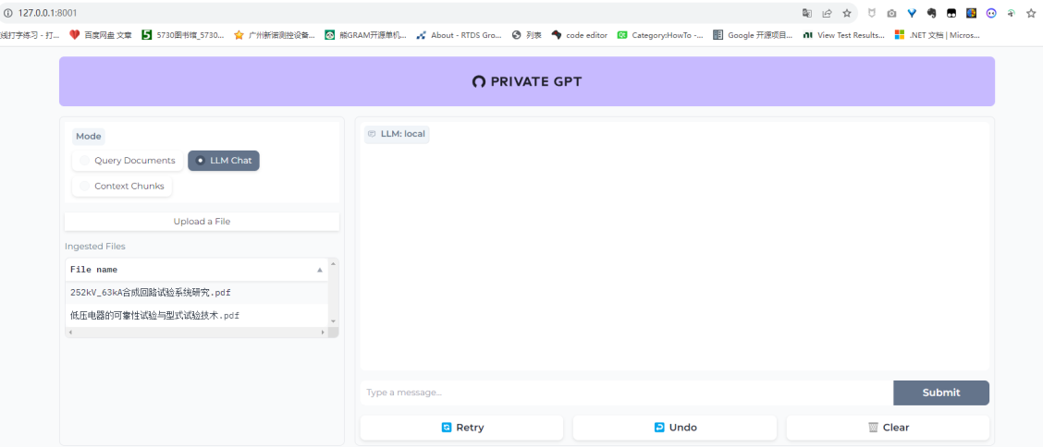Click the ingested files vertical scrollbar
Viewport: 1043px width, 447px height.
click(334, 292)
